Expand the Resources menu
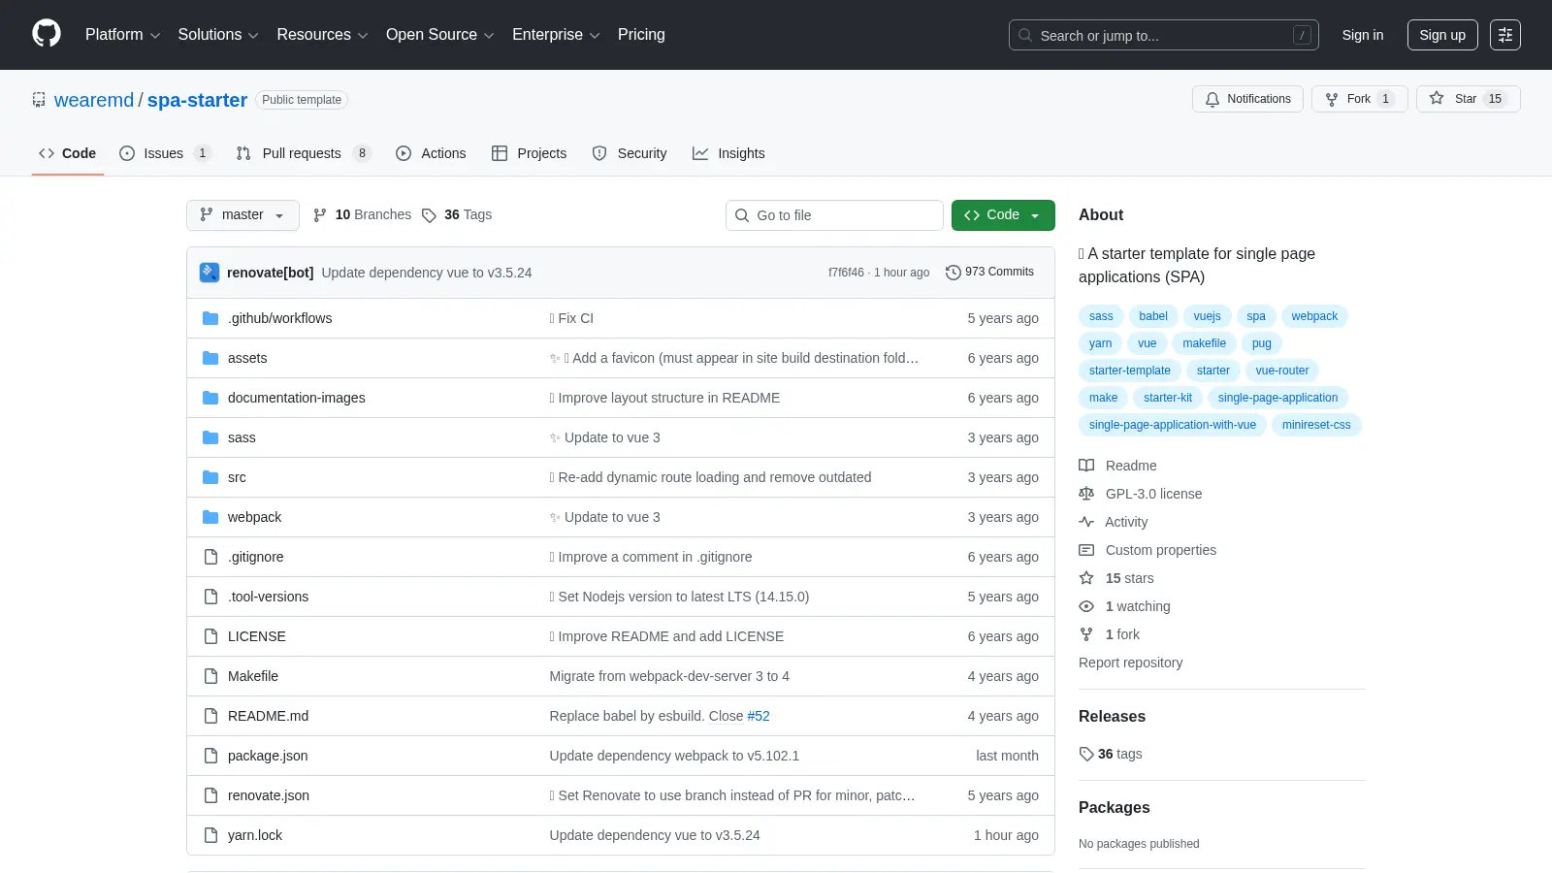The image size is (1552, 873). coord(322,35)
